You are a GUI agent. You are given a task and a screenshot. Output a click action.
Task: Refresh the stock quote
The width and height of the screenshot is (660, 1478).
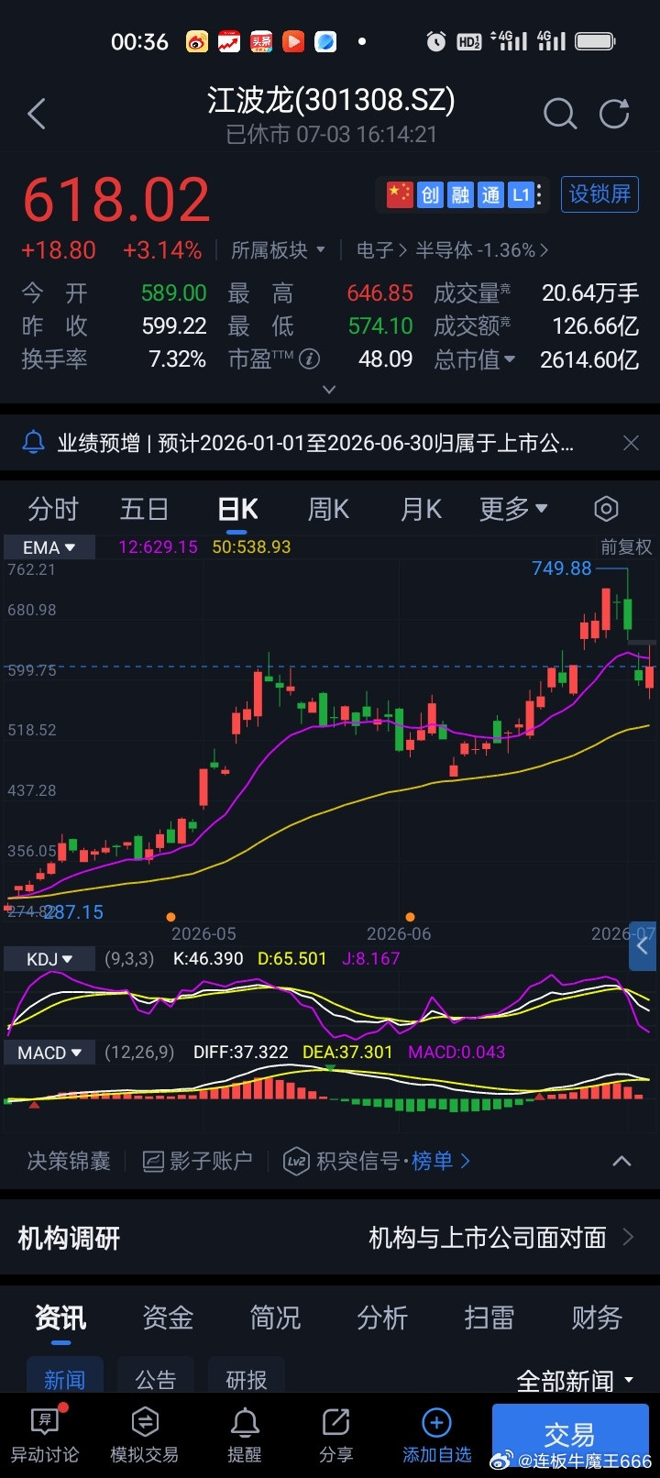pyautogui.click(x=614, y=114)
